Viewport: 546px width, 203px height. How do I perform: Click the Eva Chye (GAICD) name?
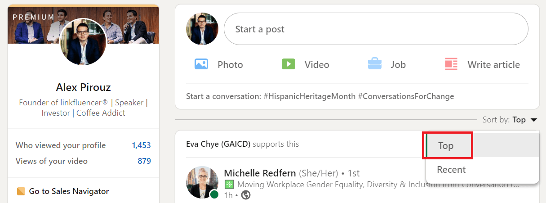218,144
